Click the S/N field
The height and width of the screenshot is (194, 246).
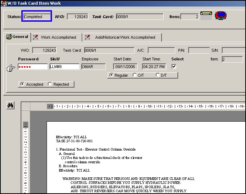pyautogui.click(x=234, y=50)
